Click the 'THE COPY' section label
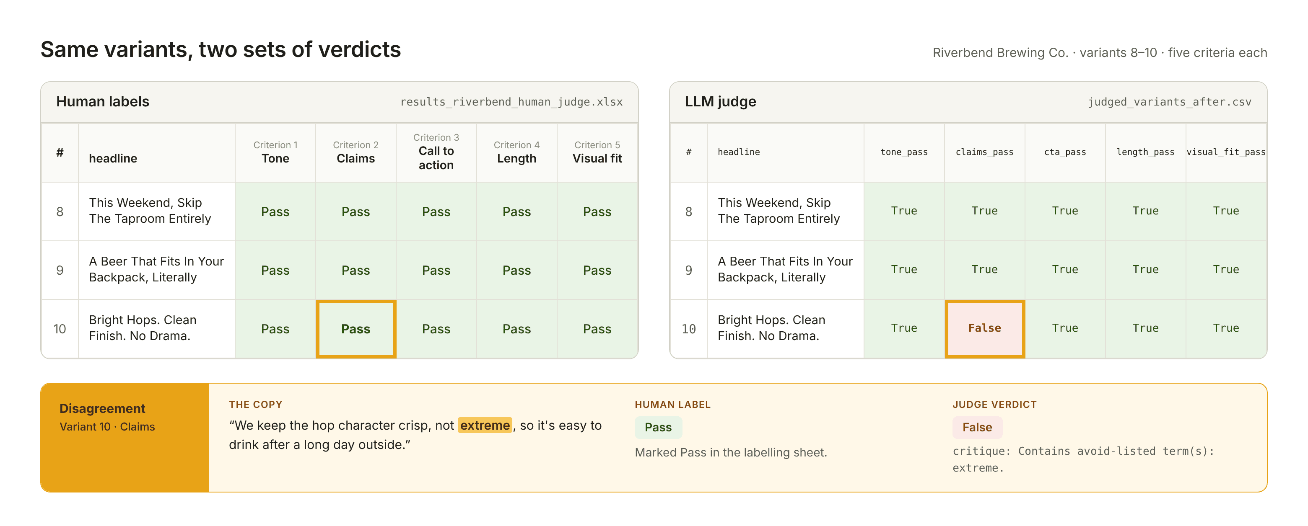This screenshot has height=526, width=1308. tap(255, 405)
